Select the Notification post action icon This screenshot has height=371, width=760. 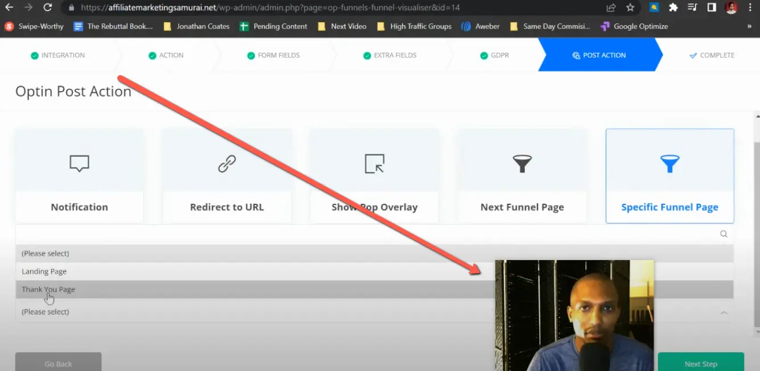coord(79,164)
